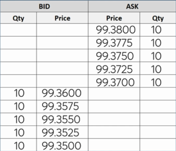Select the Price header under BID
The image size is (176, 151).
[x=63, y=18]
